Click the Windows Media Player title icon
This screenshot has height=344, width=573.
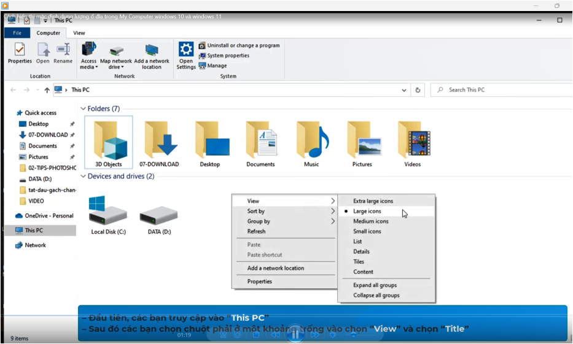coord(4,5)
